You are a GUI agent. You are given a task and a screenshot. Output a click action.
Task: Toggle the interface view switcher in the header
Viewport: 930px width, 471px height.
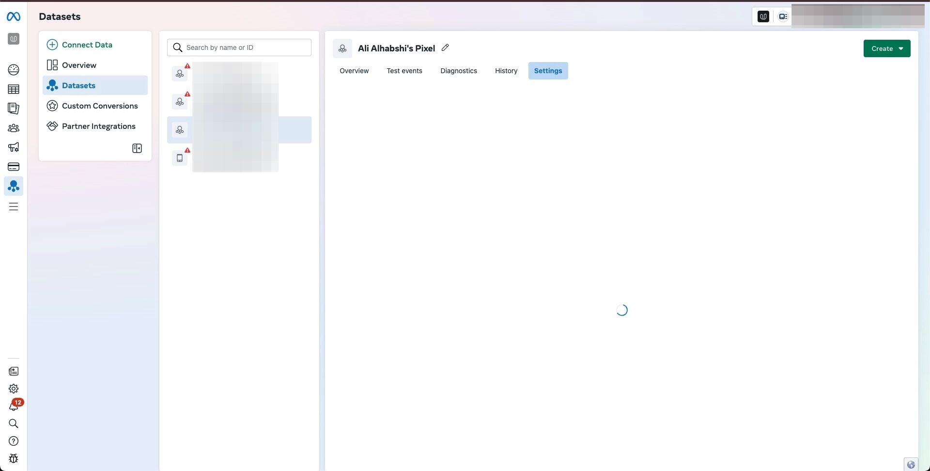click(783, 16)
